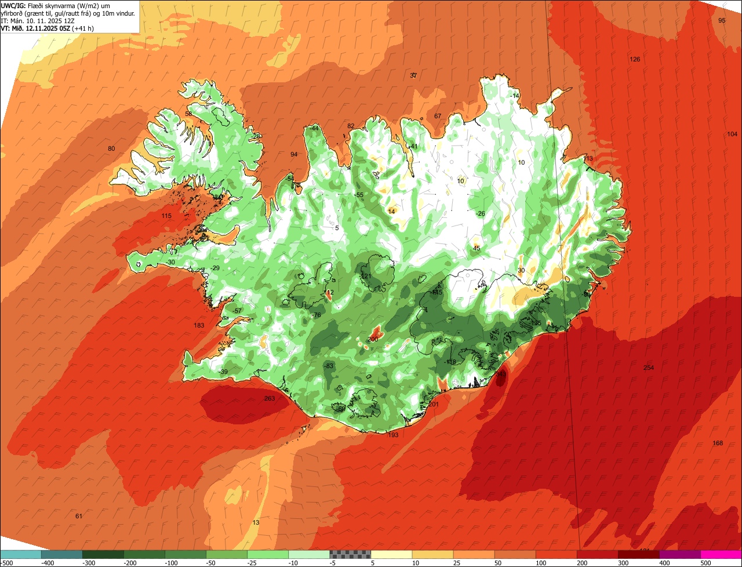Pick the 400 to 500 purple legend swatch

(679, 554)
